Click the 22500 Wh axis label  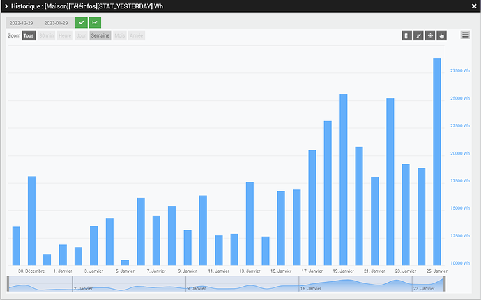point(460,126)
